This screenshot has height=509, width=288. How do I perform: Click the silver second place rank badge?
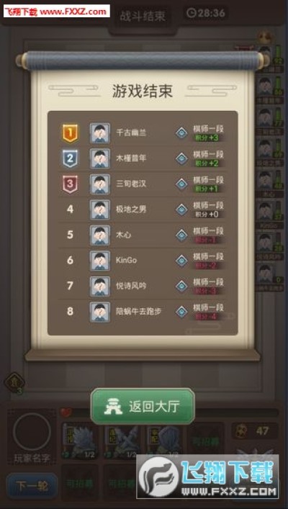pos(70,158)
